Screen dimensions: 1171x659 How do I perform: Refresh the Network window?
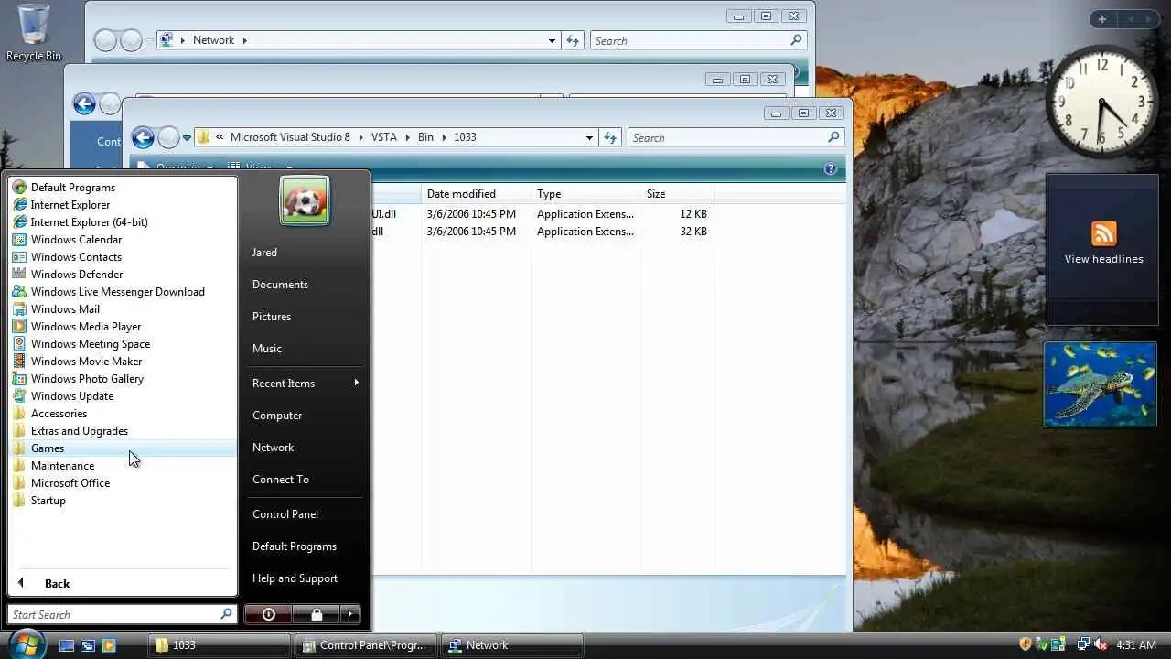click(x=573, y=40)
